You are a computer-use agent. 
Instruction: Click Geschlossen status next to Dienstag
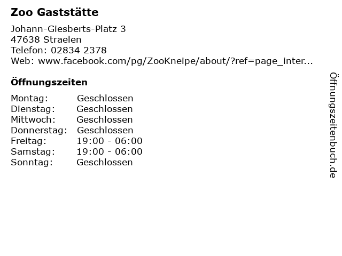tap(105, 109)
